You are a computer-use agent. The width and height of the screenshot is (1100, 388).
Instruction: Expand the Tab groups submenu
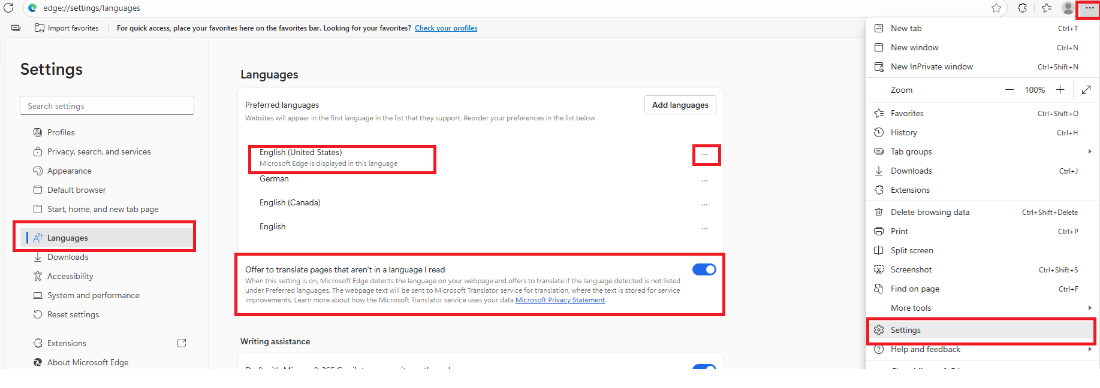click(x=1090, y=151)
